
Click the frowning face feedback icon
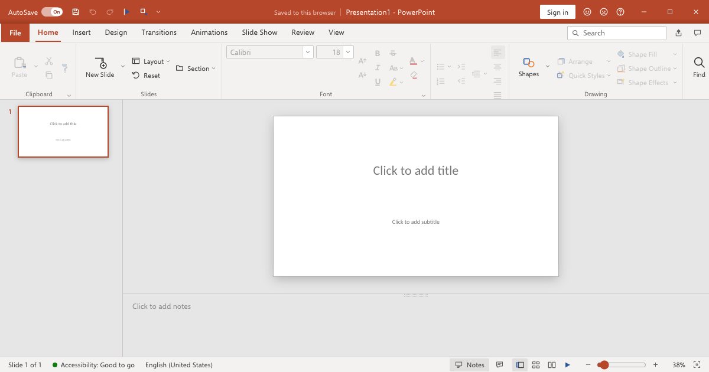coord(604,12)
